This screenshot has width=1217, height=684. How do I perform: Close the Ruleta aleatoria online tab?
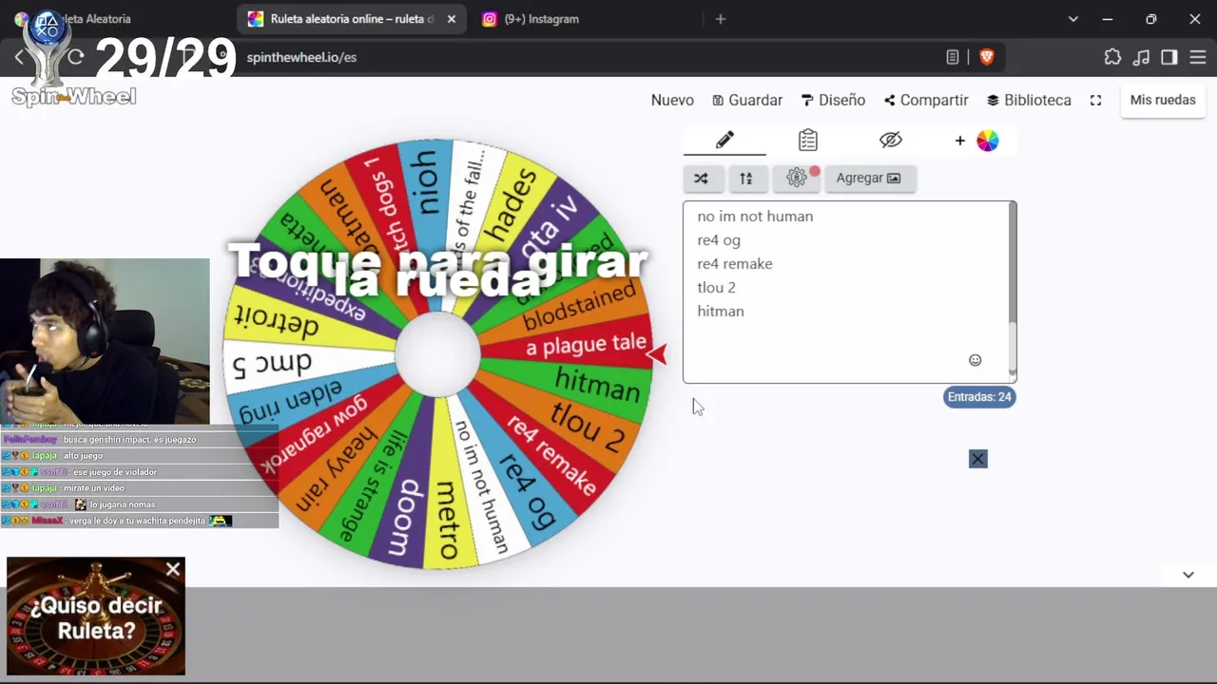tap(452, 19)
